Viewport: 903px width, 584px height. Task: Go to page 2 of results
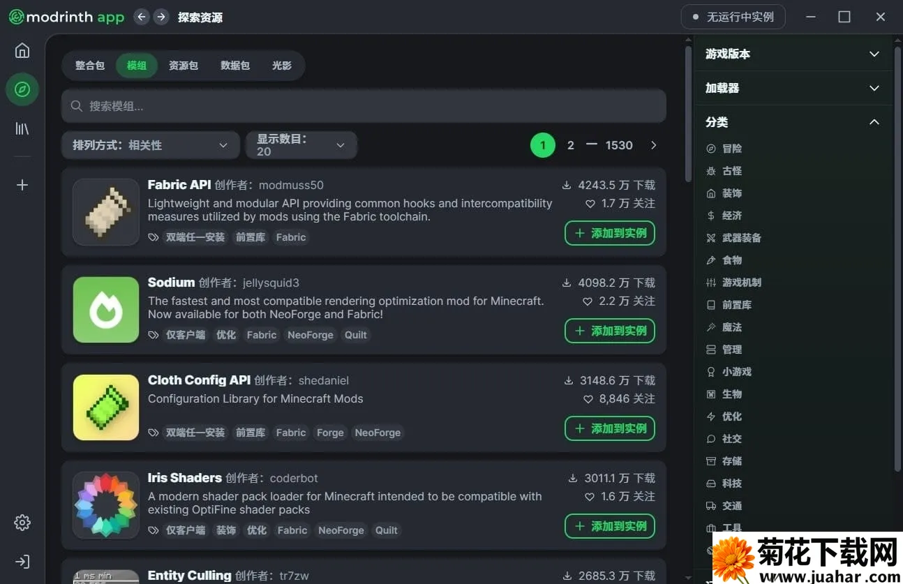(x=571, y=145)
